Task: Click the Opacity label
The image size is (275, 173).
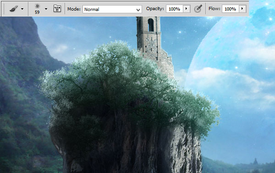Action: (x=155, y=9)
